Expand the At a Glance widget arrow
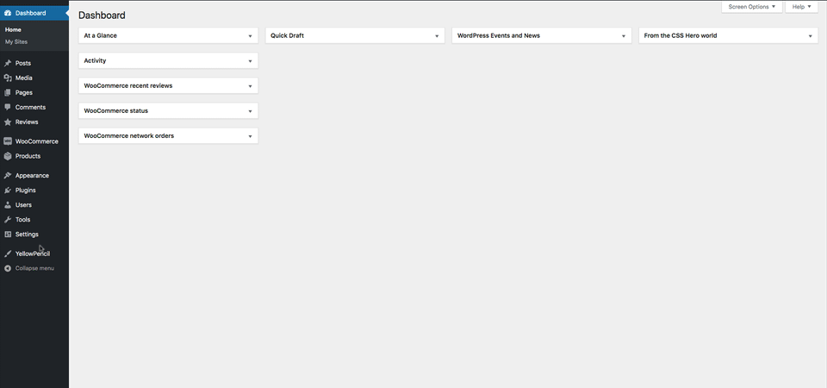Viewport: 827px width, 388px height. pos(250,36)
